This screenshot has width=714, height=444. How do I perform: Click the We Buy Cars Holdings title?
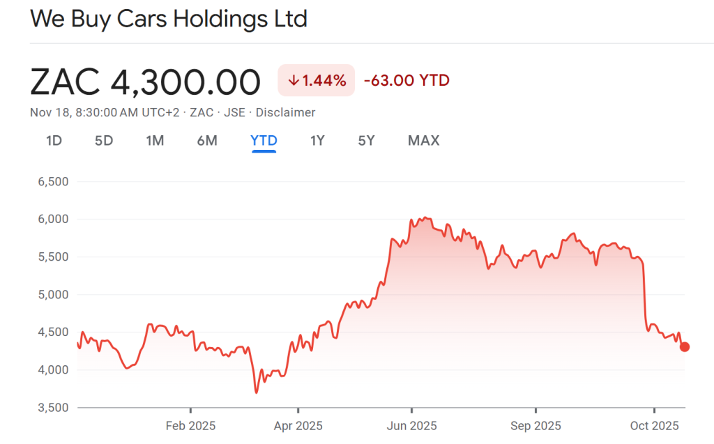169,19
